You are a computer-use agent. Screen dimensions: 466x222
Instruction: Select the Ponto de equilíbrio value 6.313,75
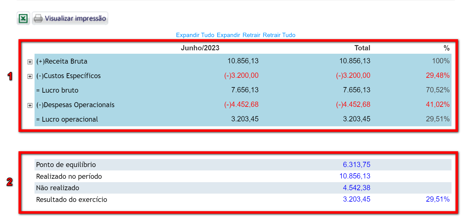point(357,165)
